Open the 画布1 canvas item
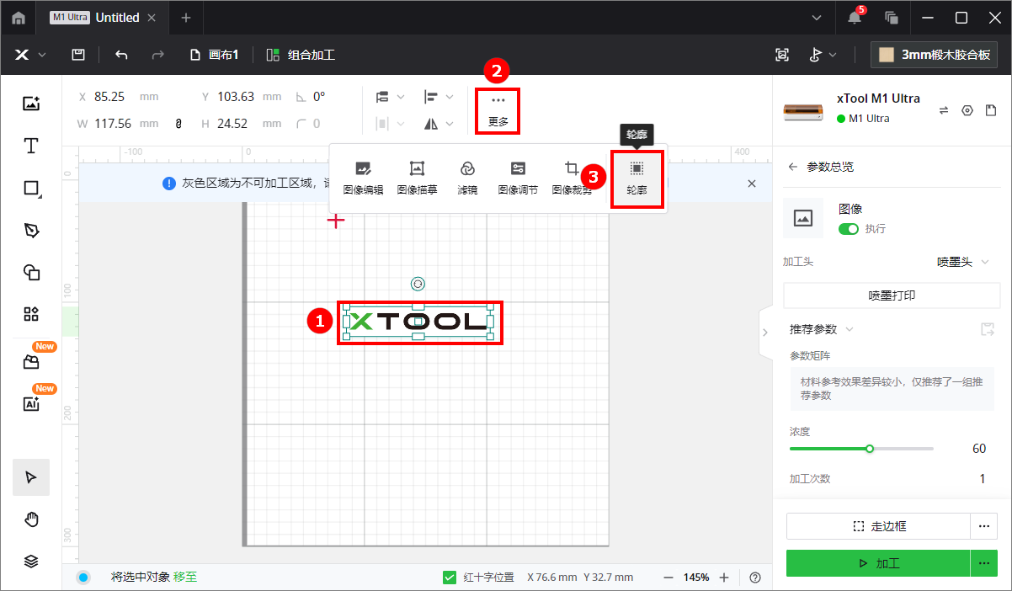Screen dimensions: 1012x591 [x=215, y=55]
